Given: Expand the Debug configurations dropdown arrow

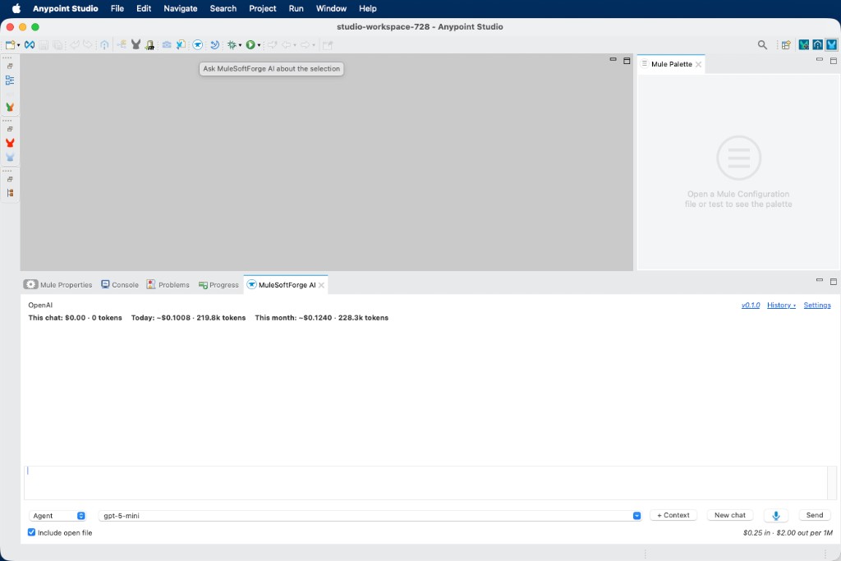Looking at the screenshot, I should [240, 45].
